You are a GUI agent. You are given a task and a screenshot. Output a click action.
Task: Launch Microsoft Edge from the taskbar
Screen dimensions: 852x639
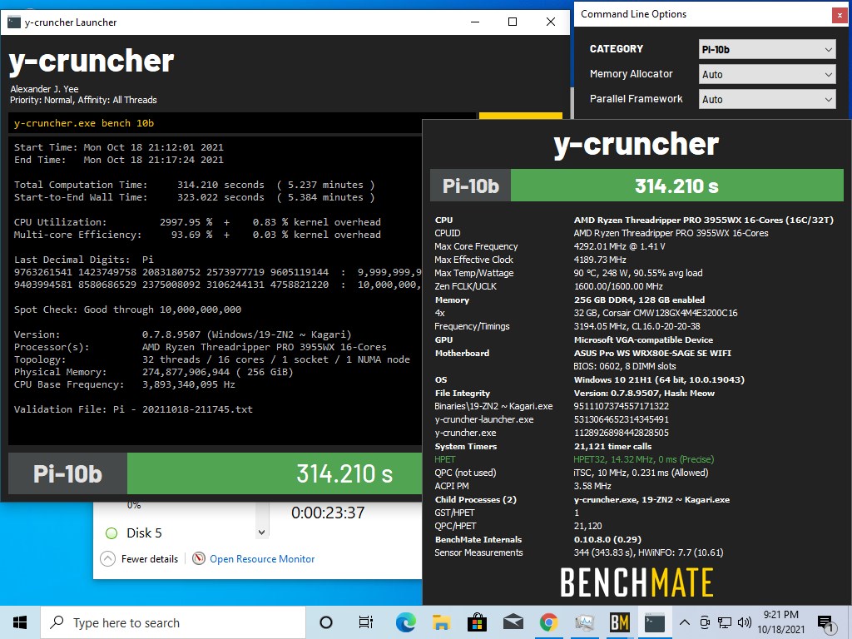point(405,622)
